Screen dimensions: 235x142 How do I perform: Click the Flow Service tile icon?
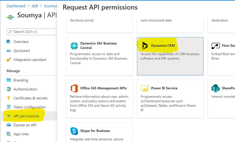pyautogui.click(x=215, y=46)
